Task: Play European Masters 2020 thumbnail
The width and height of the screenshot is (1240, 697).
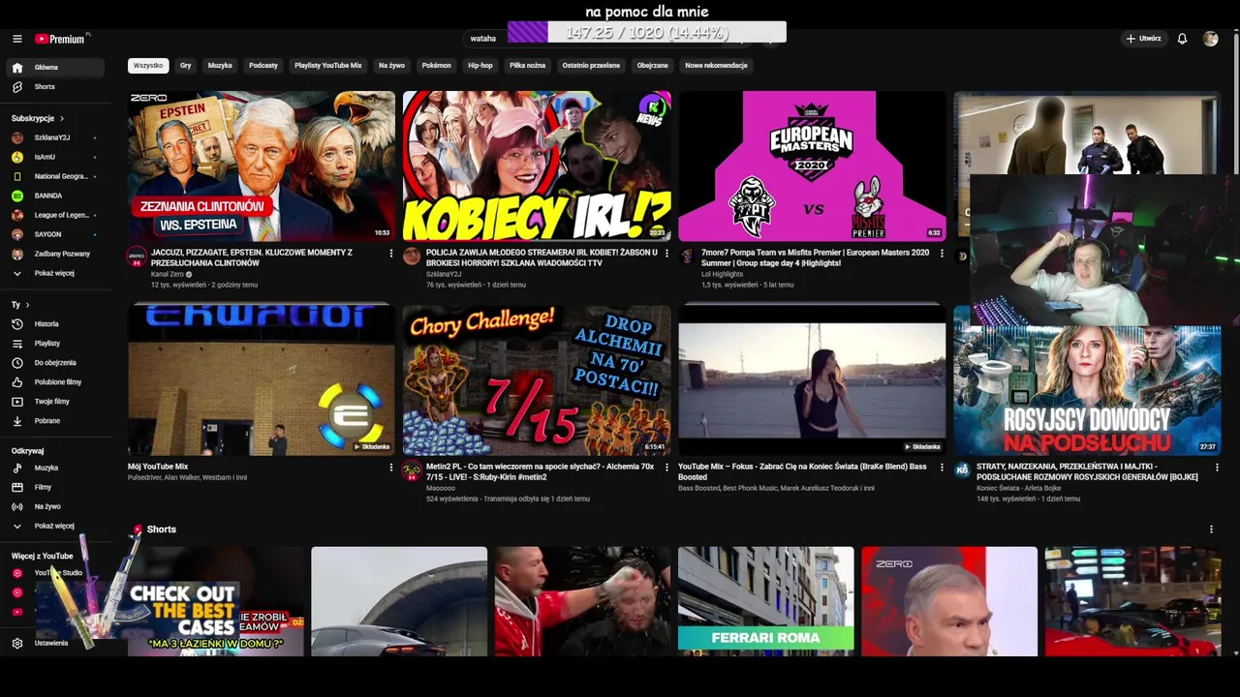Action: click(812, 166)
